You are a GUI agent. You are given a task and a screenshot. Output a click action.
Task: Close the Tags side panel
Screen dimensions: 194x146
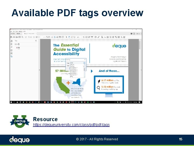click(36, 41)
